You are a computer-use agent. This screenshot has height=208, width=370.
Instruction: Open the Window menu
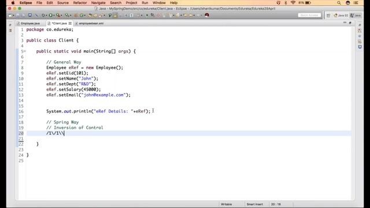tap(159, 3)
